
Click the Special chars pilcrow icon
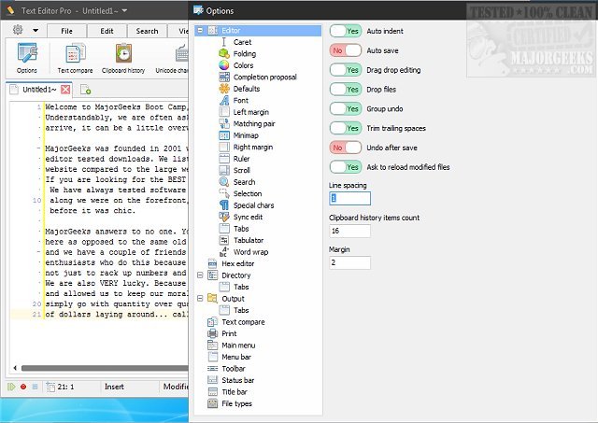click(224, 205)
